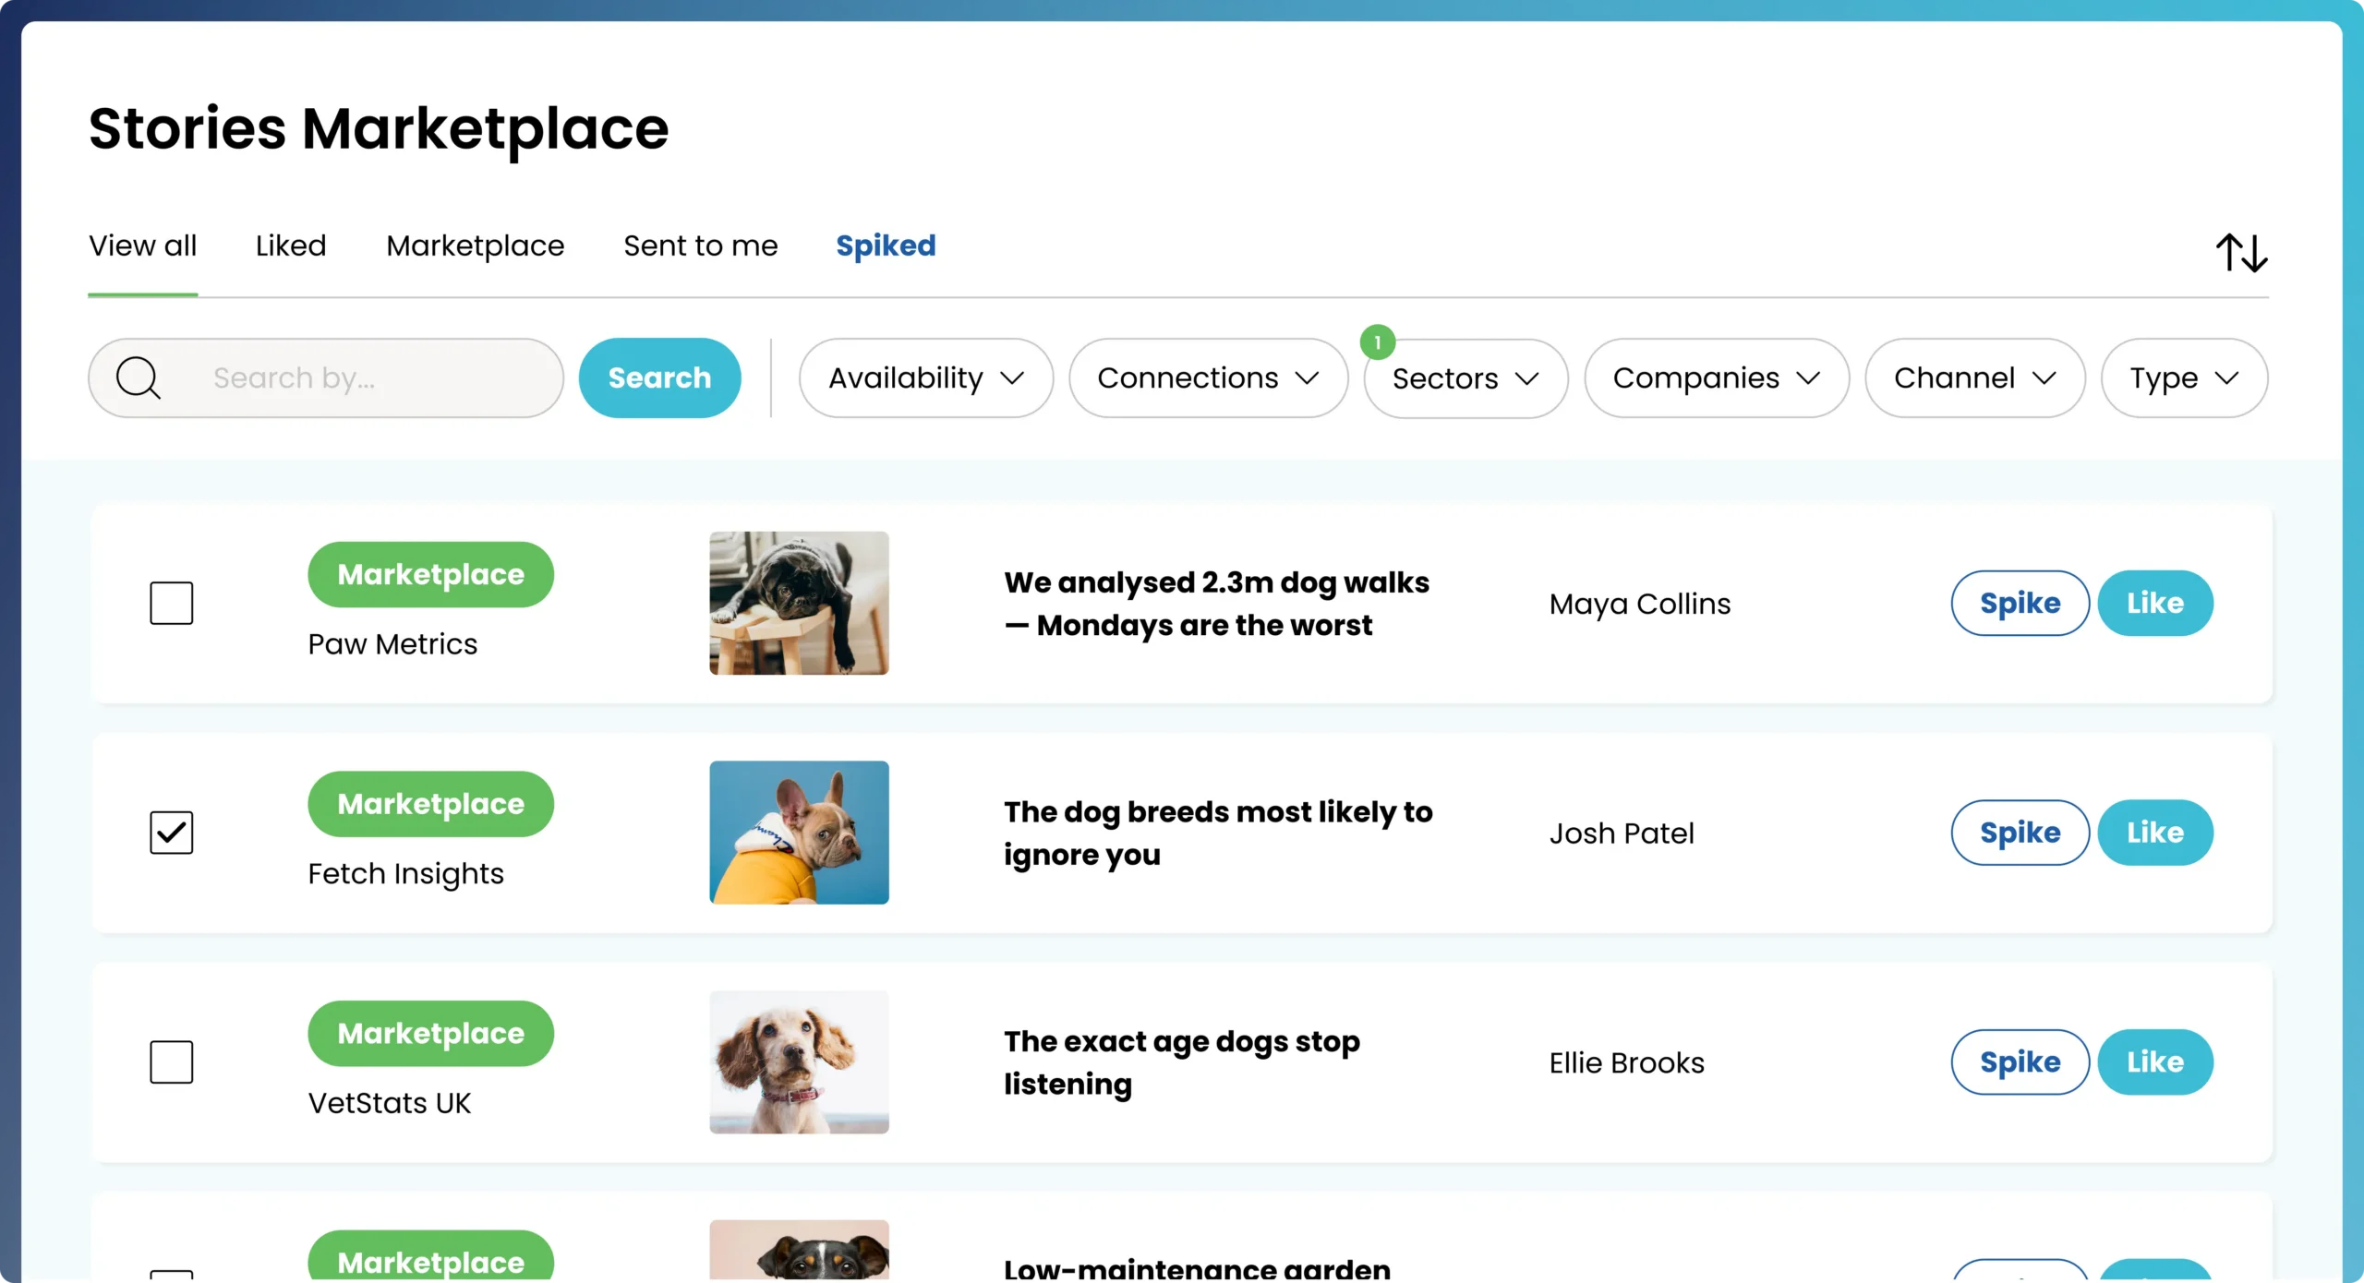Select the VetStats UK story checkbox
This screenshot has height=1283, width=2364.
pyautogui.click(x=172, y=1061)
